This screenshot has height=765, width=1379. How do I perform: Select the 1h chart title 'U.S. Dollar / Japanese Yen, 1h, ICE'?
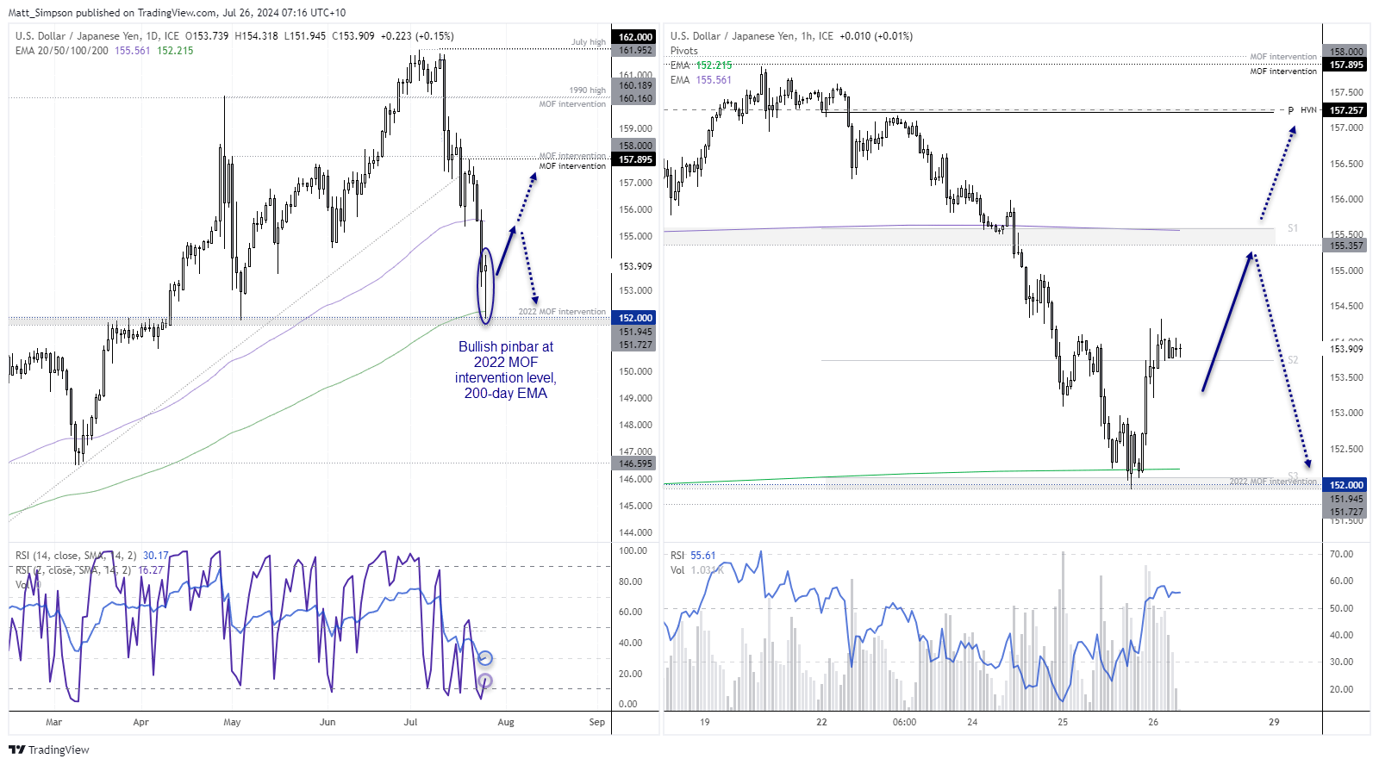tap(752, 36)
